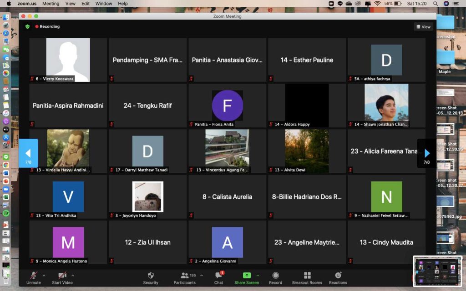Viewport: 466px width, 291px height.
Task: Expand the share options arrow beside Share Screen
Action: point(258,275)
